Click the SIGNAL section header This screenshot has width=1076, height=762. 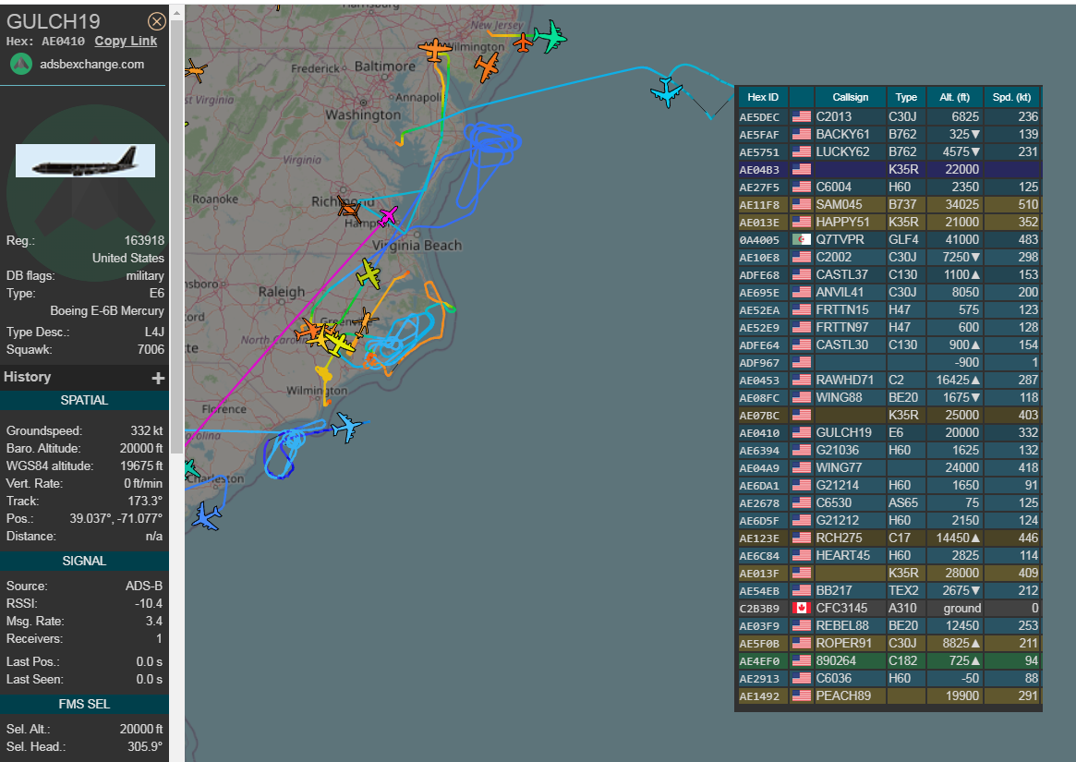click(x=84, y=561)
